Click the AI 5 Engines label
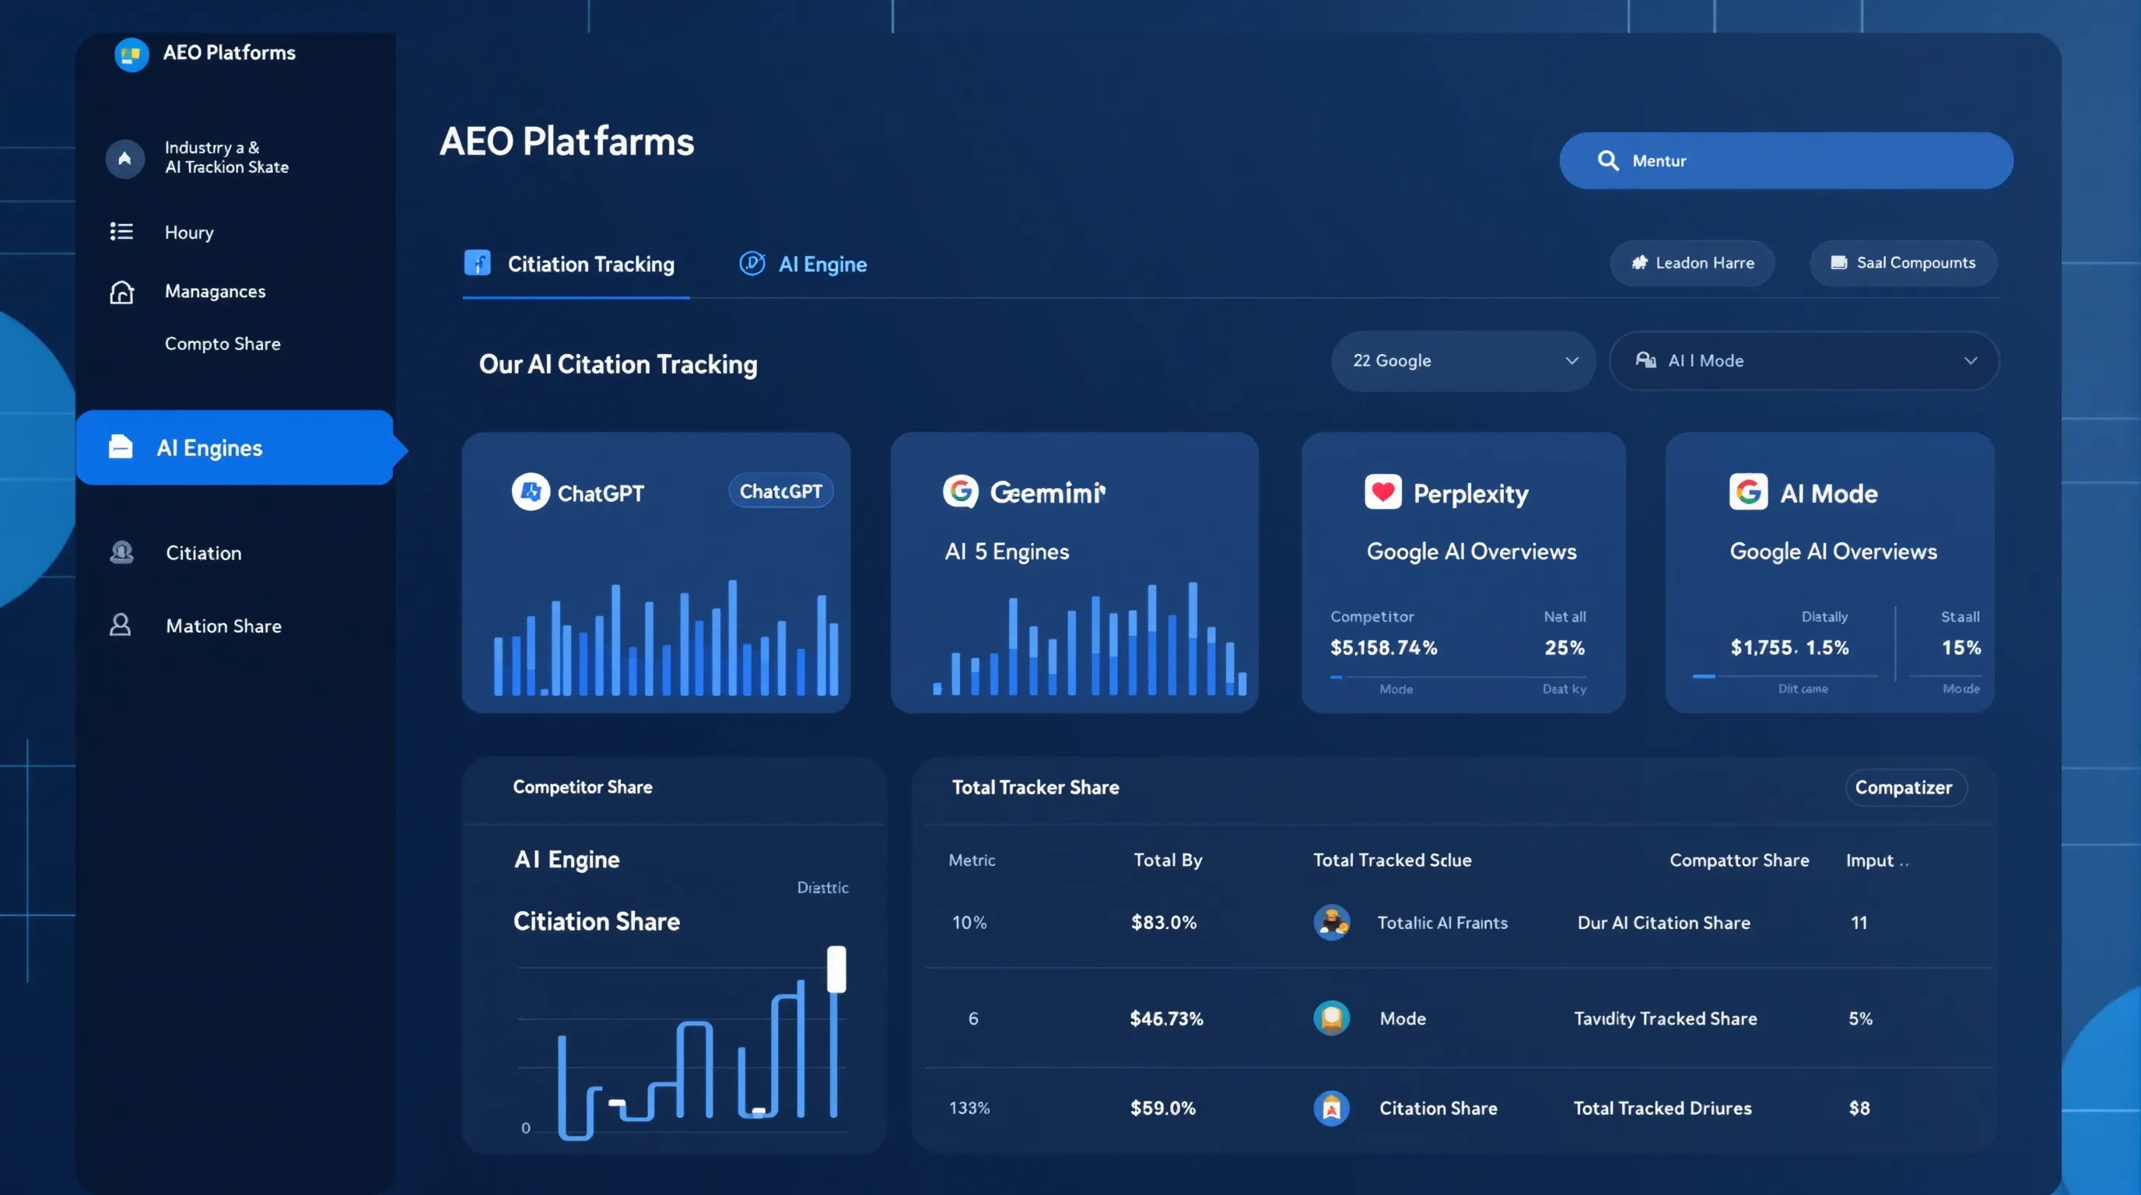Image resolution: width=2141 pixels, height=1195 pixels. tap(1007, 552)
